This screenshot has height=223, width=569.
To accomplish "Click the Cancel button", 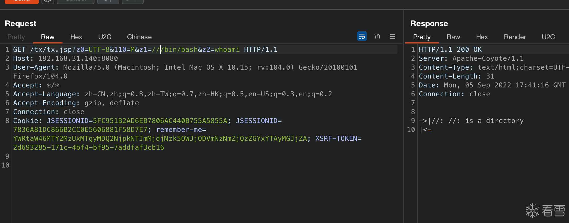I will pos(76,1).
